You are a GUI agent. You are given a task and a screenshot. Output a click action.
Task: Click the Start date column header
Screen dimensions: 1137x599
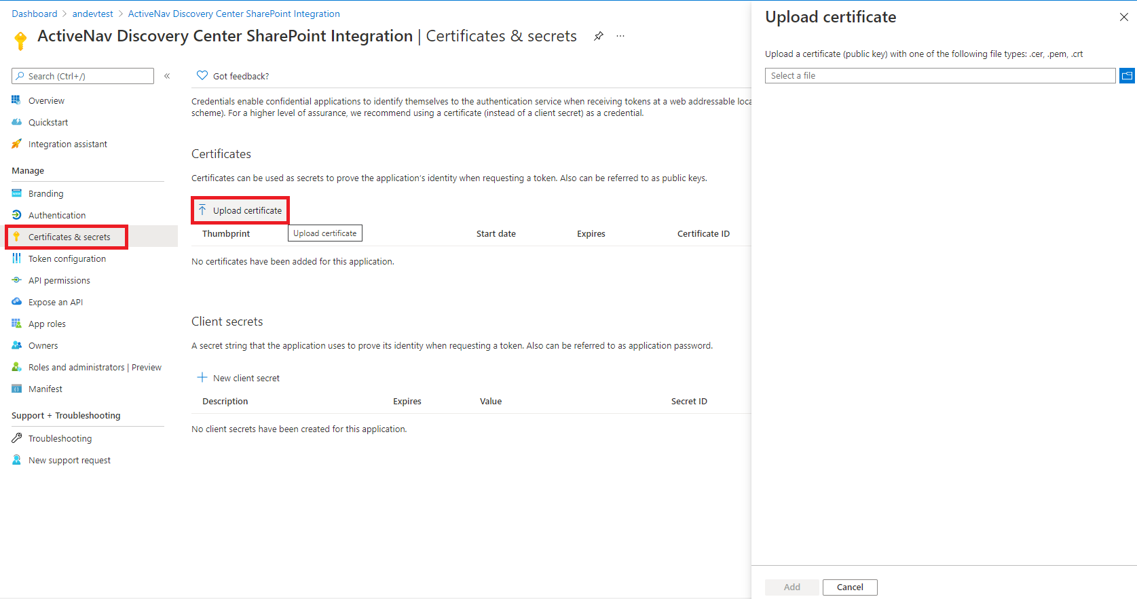coord(496,233)
